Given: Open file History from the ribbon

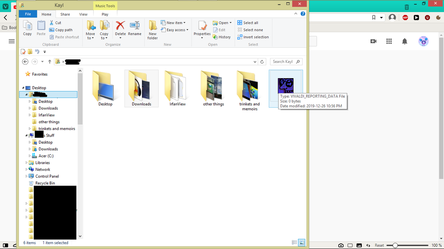Looking at the screenshot, I should click(222, 37).
